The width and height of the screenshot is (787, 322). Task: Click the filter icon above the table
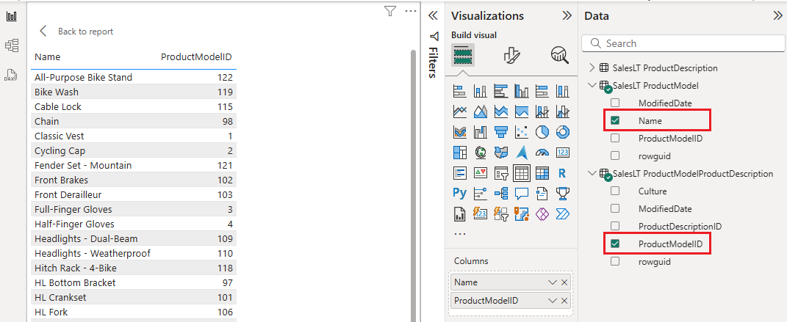[x=390, y=11]
